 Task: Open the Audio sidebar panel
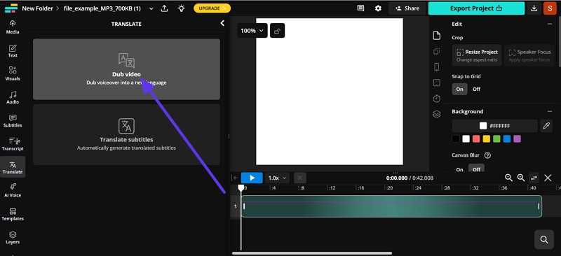click(x=13, y=97)
